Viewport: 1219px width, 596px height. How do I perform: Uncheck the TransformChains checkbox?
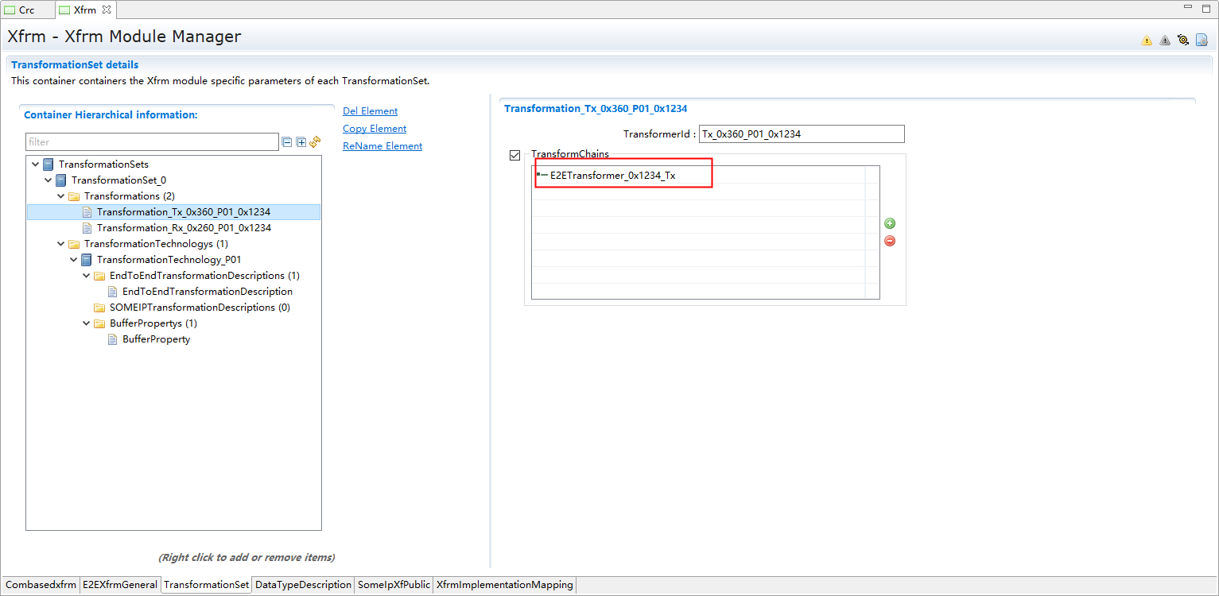pos(515,155)
